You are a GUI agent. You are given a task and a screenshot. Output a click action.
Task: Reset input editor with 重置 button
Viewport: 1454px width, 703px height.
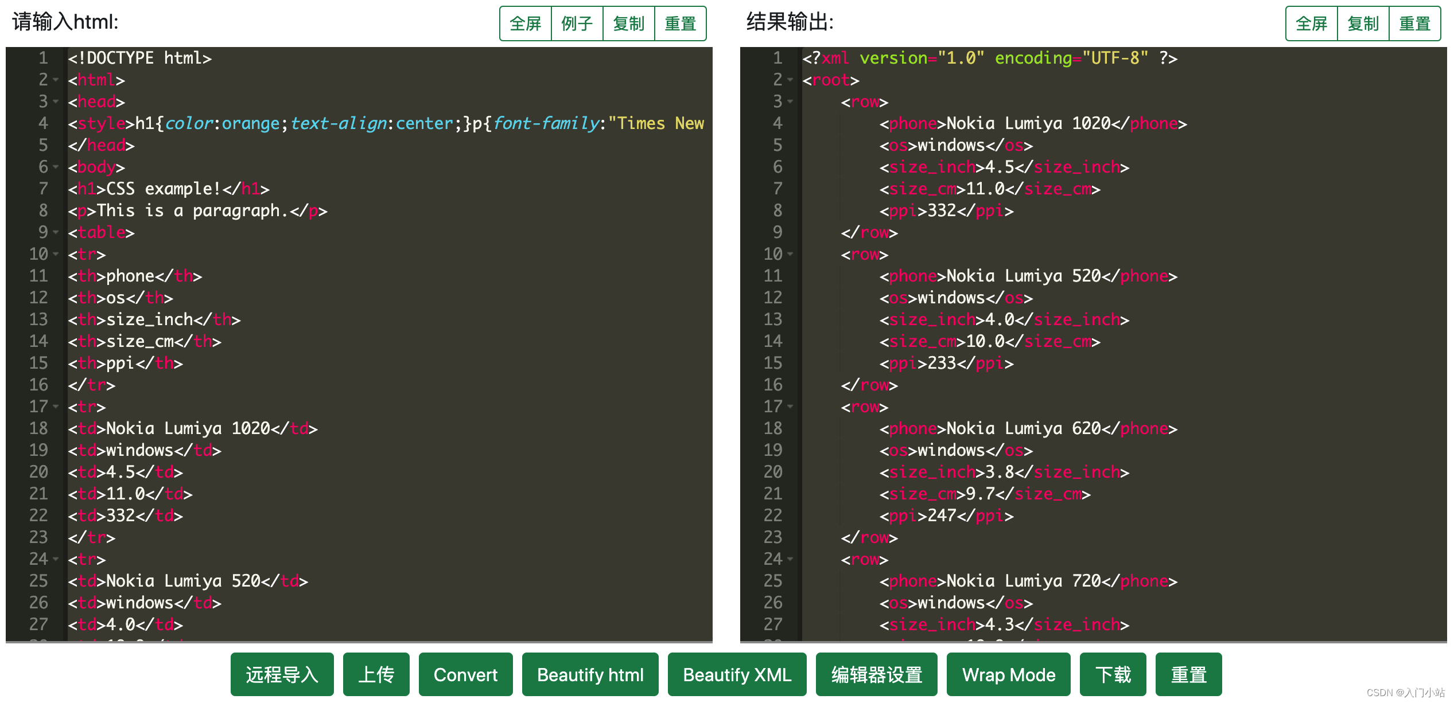pos(680,24)
